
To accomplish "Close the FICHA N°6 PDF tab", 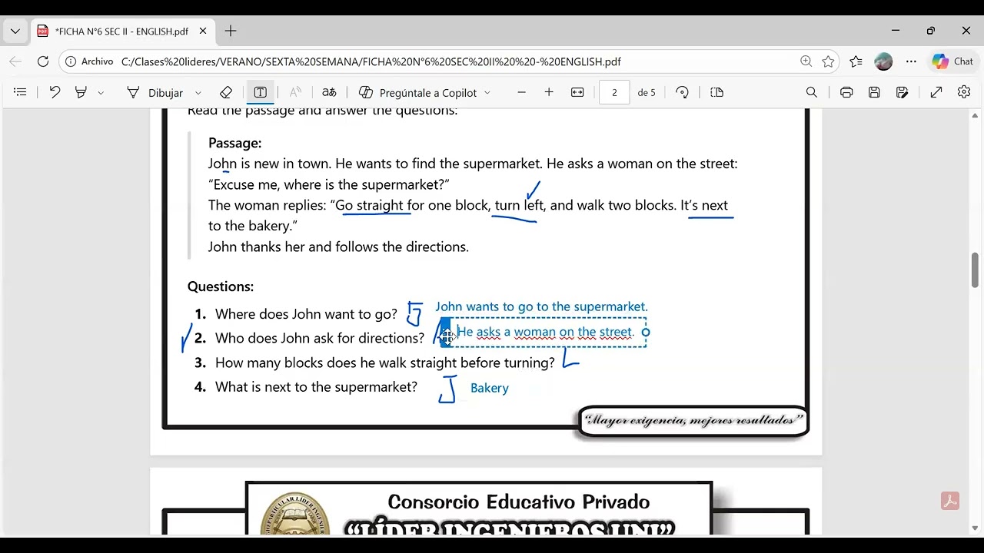I will click(x=203, y=31).
